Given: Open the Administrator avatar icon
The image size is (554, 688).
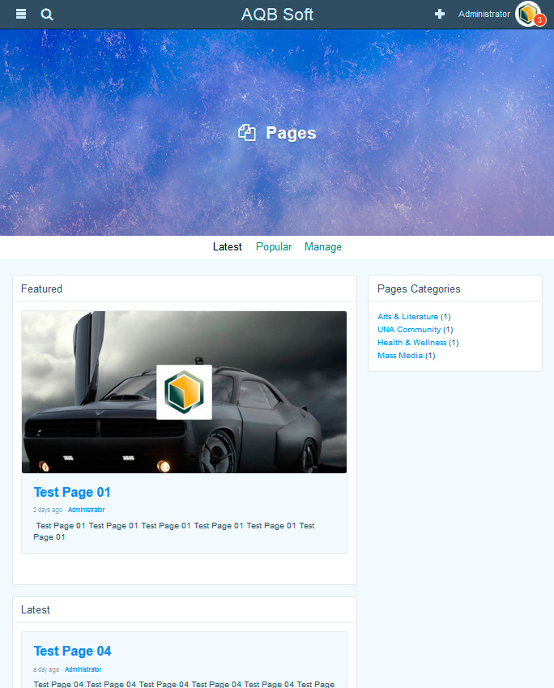Looking at the screenshot, I should (x=526, y=14).
